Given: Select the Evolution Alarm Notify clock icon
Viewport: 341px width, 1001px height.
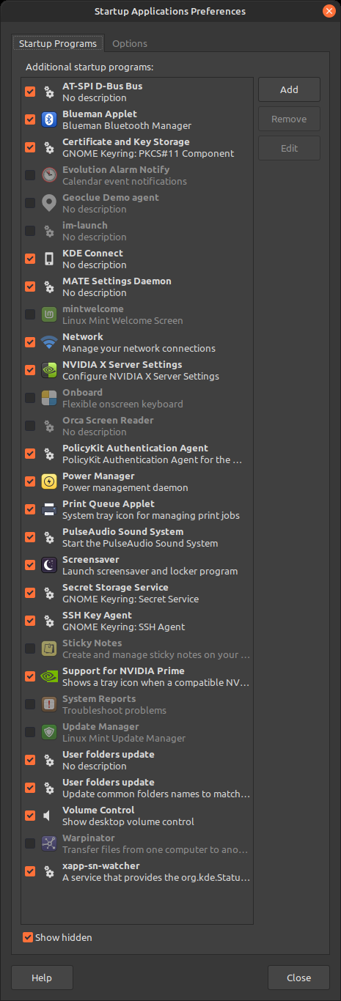Looking at the screenshot, I should (x=49, y=175).
